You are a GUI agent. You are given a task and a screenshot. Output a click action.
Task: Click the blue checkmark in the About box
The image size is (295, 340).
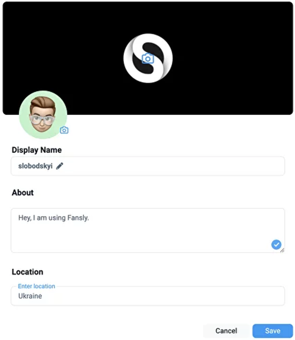coord(276,245)
